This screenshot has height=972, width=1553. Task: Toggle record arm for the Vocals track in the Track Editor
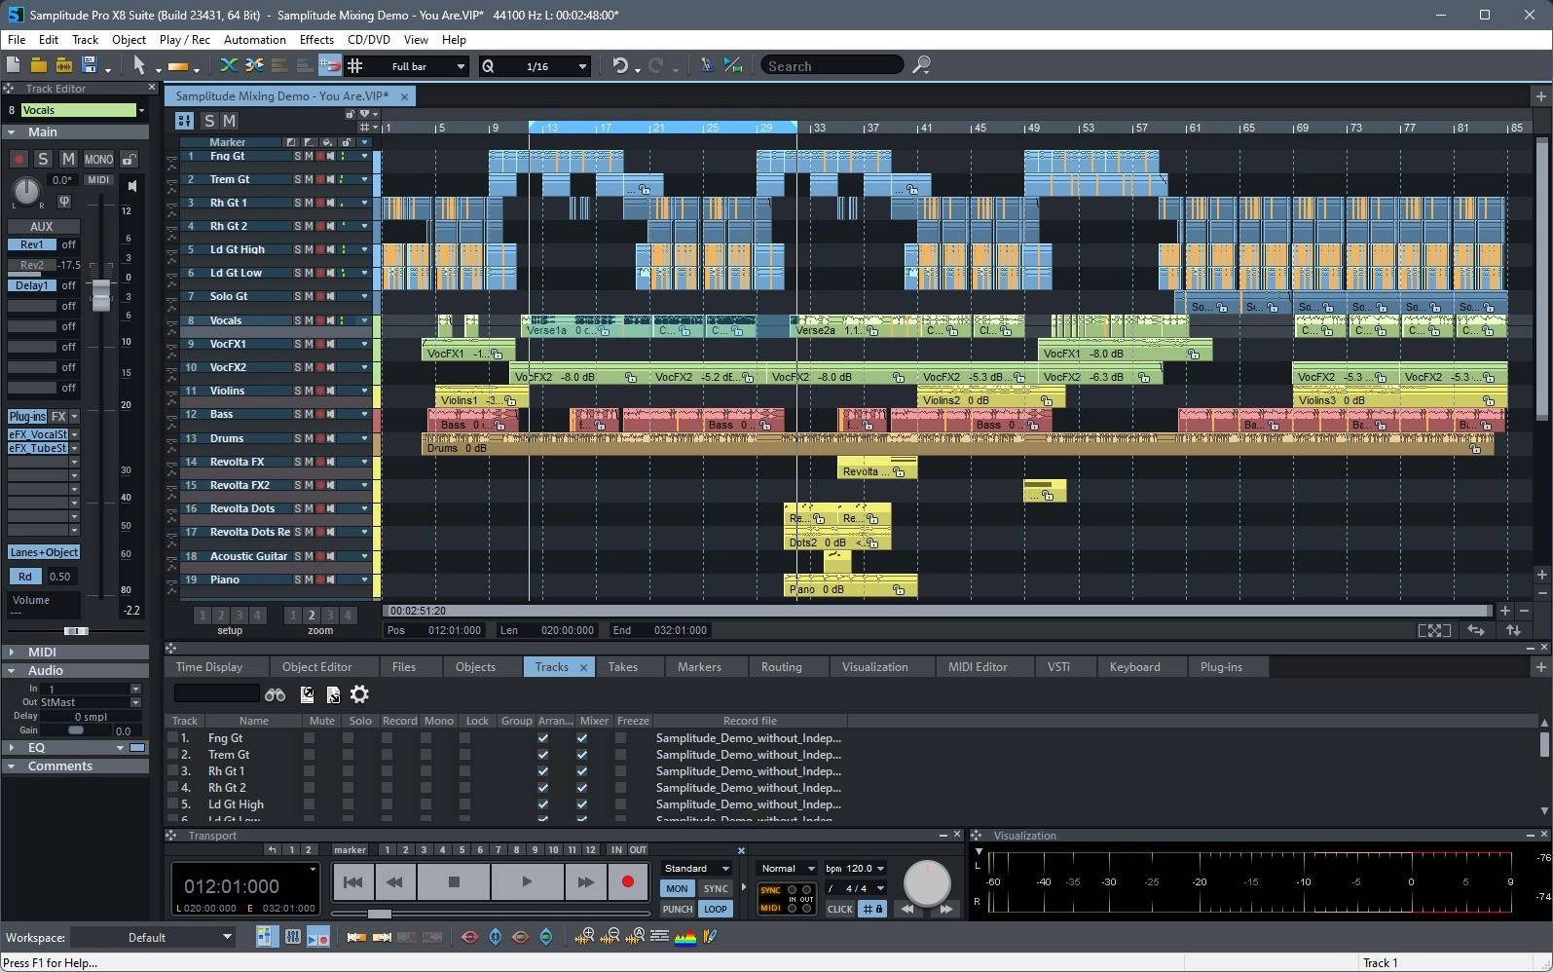pyautogui.click(x=18, y=159)
